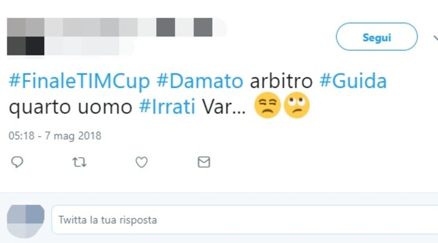Viewport: 438px width, 243px height.
Task: Open the #Irrati hashtag link
Action: [167, 107]
